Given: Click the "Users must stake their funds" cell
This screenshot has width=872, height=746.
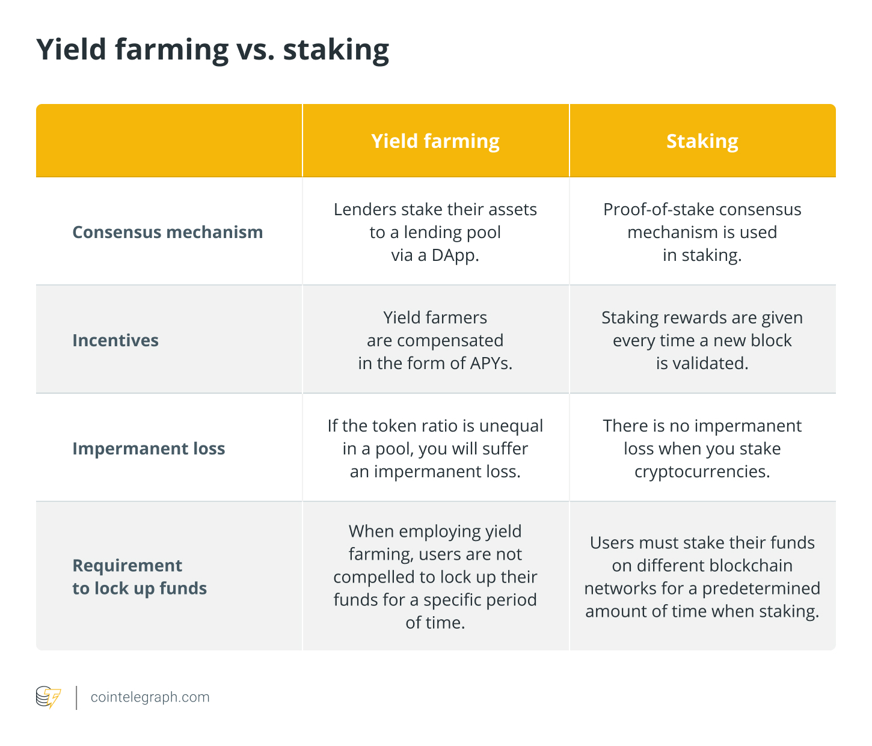Looking at the screenshot, I should [x=702, y=576].
